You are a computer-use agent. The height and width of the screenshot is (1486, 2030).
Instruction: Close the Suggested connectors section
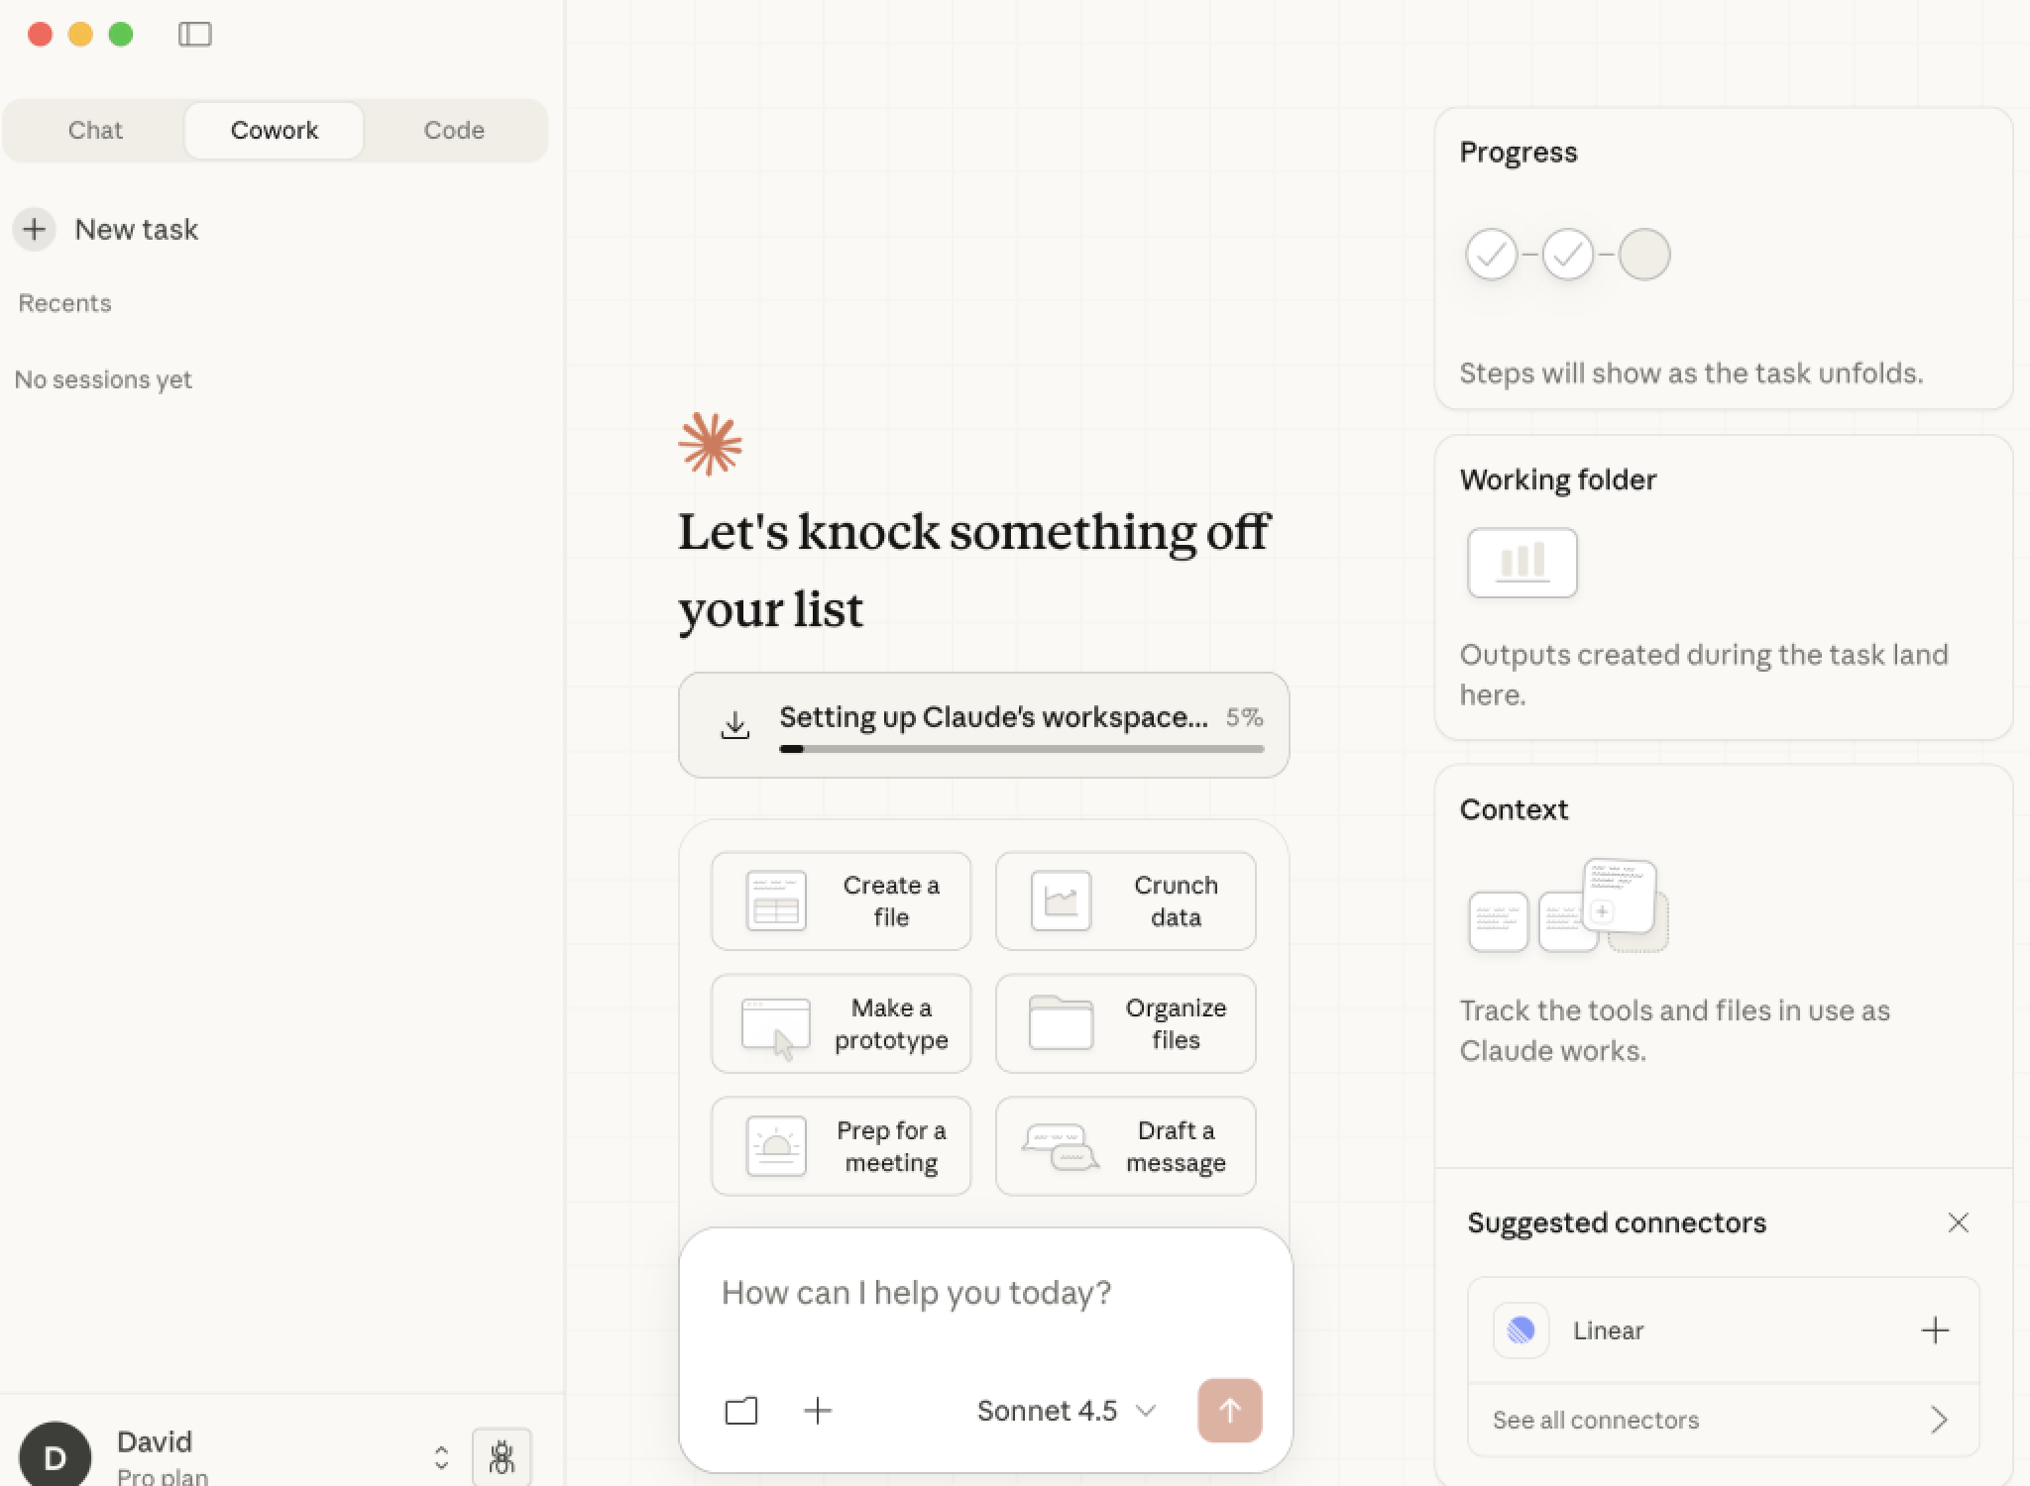click(1958, 1222)
